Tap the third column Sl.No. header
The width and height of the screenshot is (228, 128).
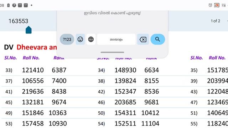pos(197,58)
